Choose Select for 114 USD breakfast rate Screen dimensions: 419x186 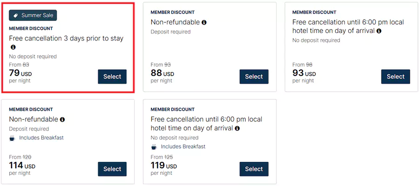coord(112,169)
